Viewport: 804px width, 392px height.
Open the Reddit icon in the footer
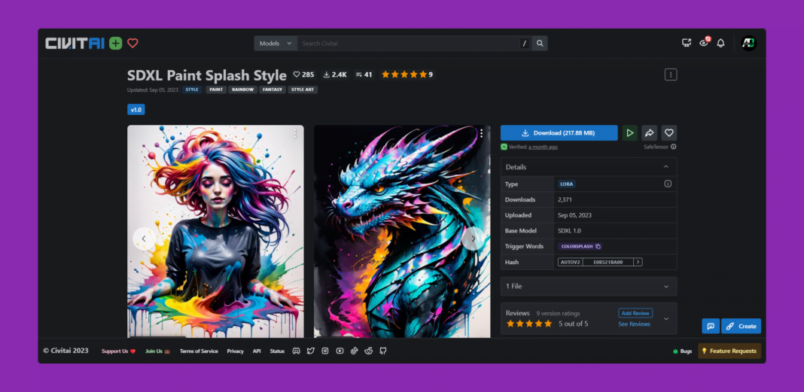pos(368,351)
